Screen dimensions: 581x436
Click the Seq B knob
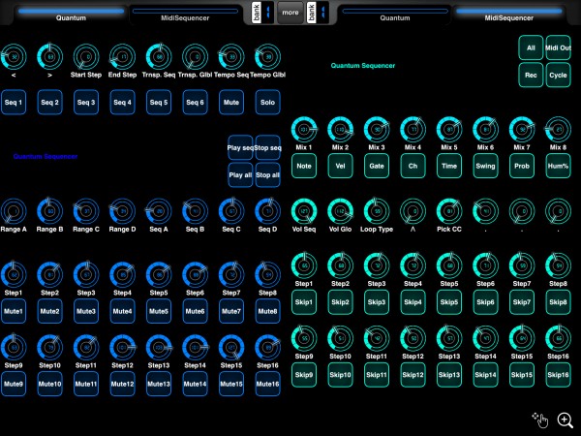coord(195,211)
